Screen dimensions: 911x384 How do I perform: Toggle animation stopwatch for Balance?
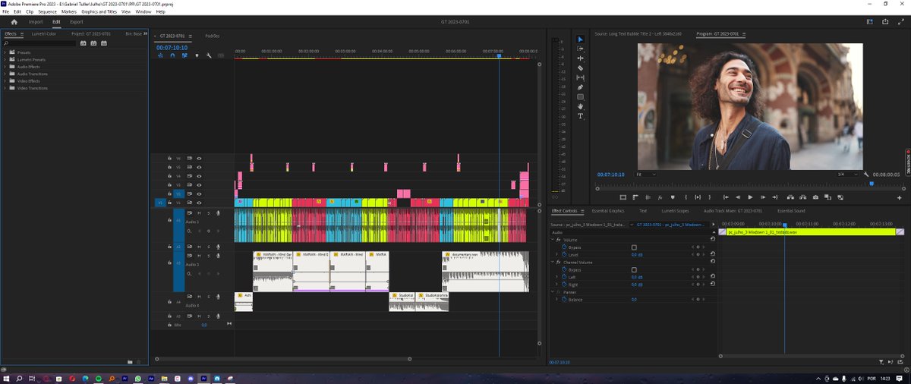[x=564, y=300]
